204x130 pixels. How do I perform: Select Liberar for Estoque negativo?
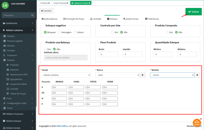click(x=75, y=32)
